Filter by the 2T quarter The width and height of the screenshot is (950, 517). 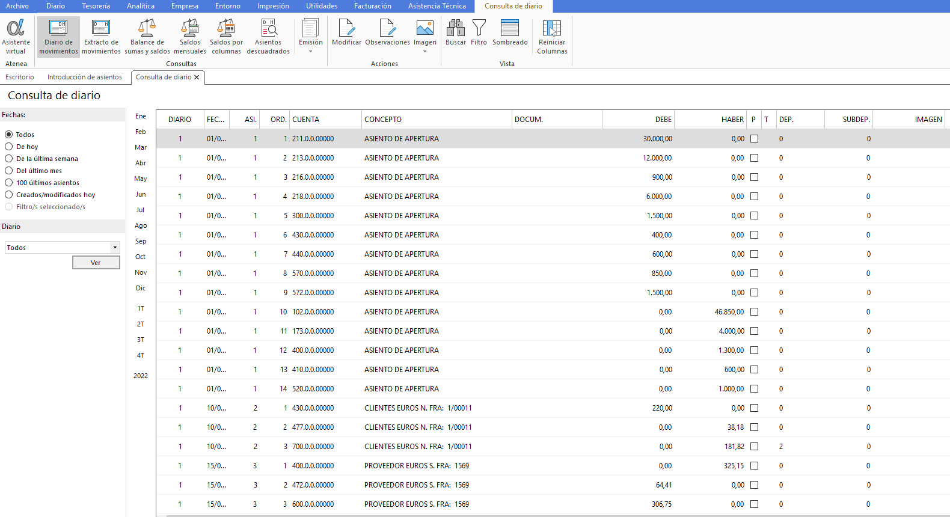141,324
